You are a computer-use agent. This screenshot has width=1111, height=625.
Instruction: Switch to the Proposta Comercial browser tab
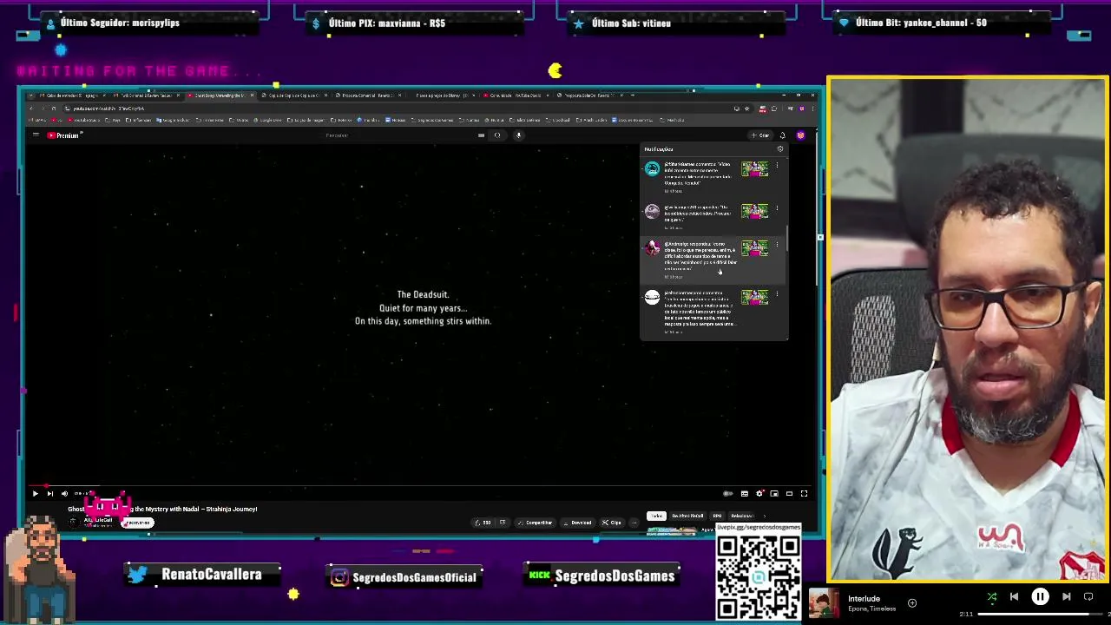[x=369, y=95]
